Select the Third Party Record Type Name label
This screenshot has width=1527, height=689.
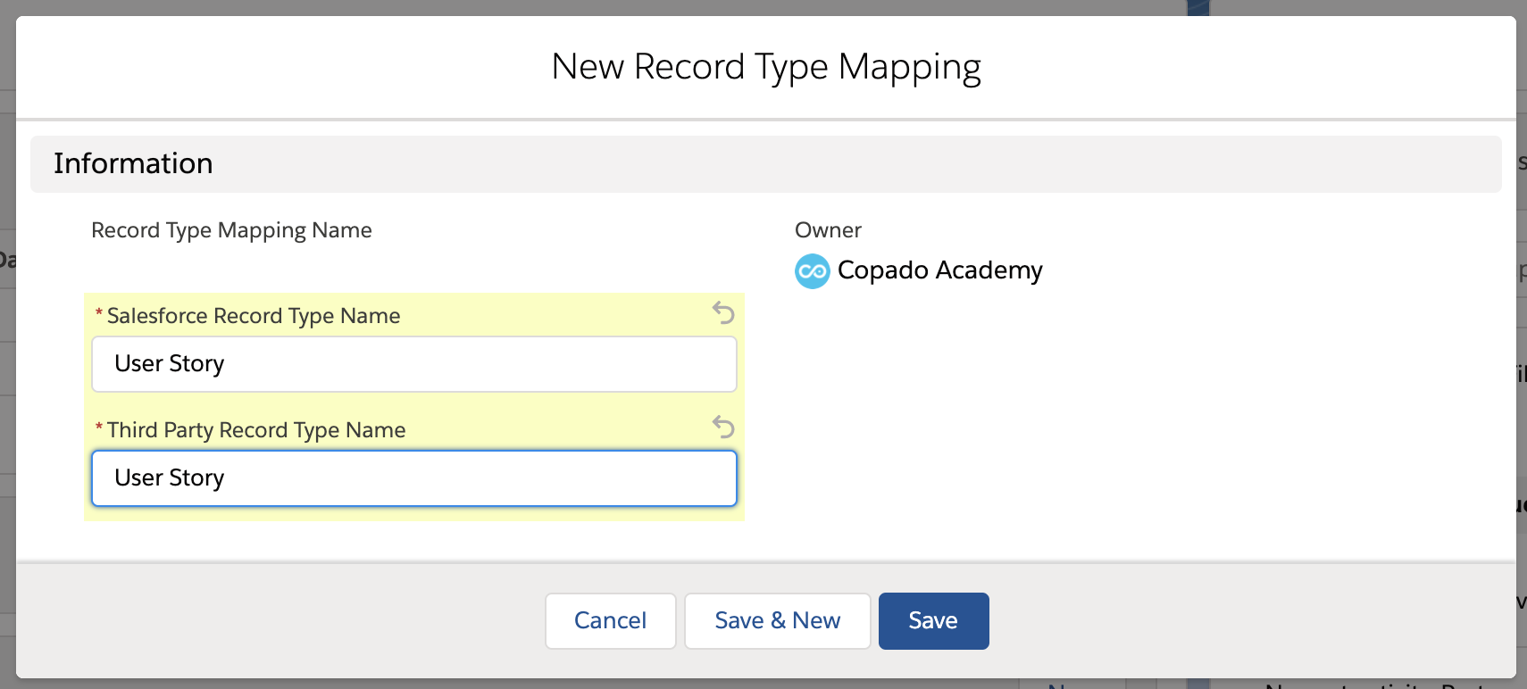[x=256, y=430]
